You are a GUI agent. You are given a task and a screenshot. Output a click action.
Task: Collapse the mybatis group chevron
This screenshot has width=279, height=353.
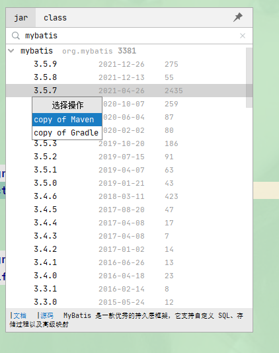click(11, 51)
